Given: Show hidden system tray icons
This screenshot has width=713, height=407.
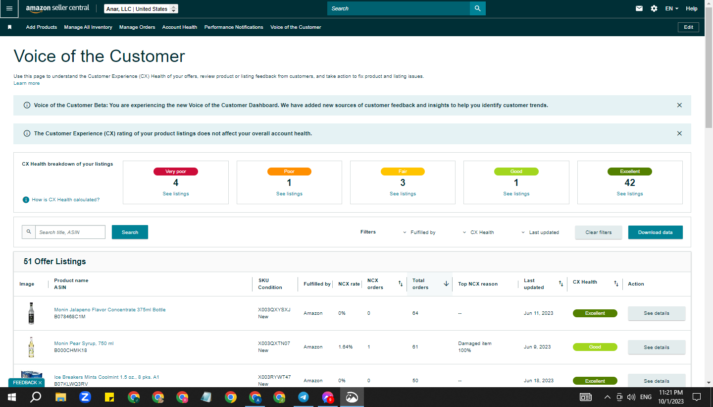Looking at the screenshot, I should [608, 397].
